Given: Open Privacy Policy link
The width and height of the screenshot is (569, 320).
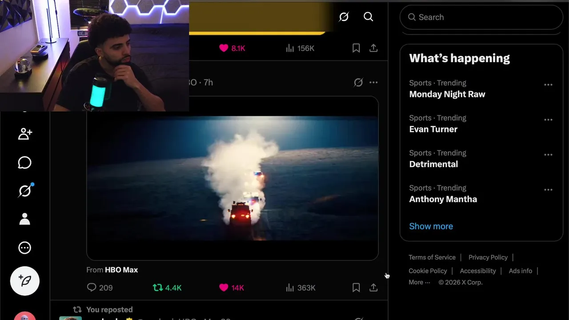Looking at the screenshot, I should pos(488,257).
